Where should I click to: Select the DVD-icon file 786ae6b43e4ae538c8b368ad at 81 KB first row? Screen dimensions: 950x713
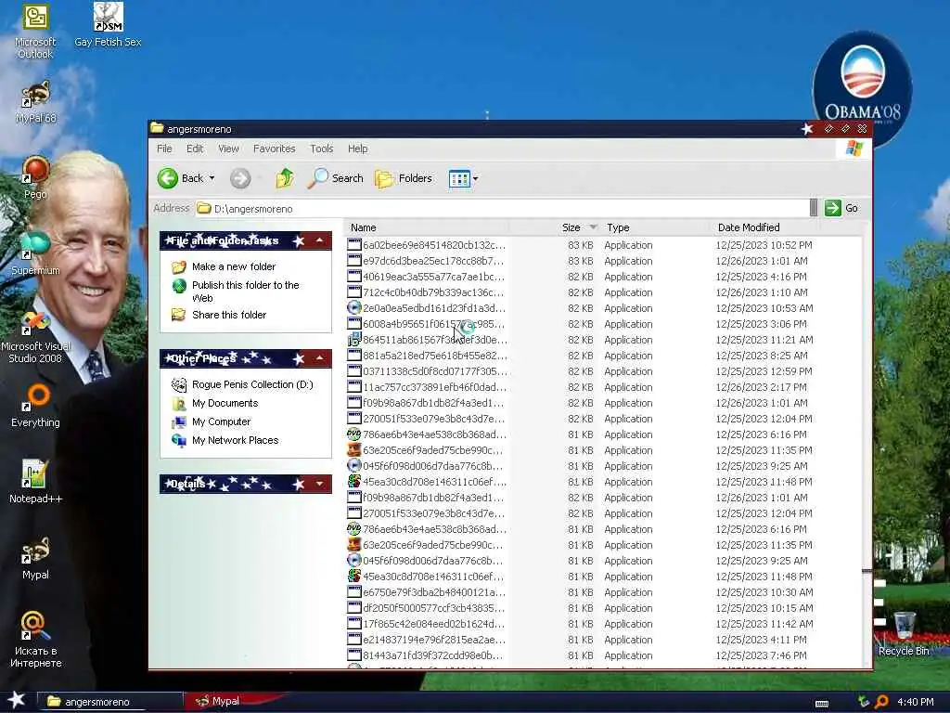point(428,434)
